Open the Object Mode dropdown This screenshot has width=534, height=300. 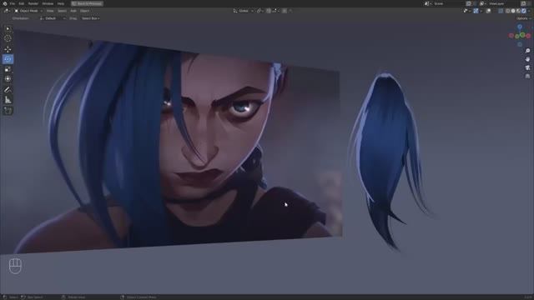click(28, 11)
